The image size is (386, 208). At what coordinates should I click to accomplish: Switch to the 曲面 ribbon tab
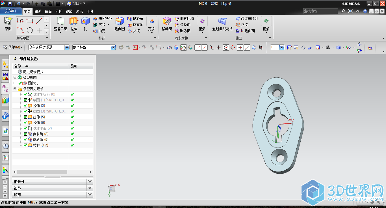tap(48, 11)
